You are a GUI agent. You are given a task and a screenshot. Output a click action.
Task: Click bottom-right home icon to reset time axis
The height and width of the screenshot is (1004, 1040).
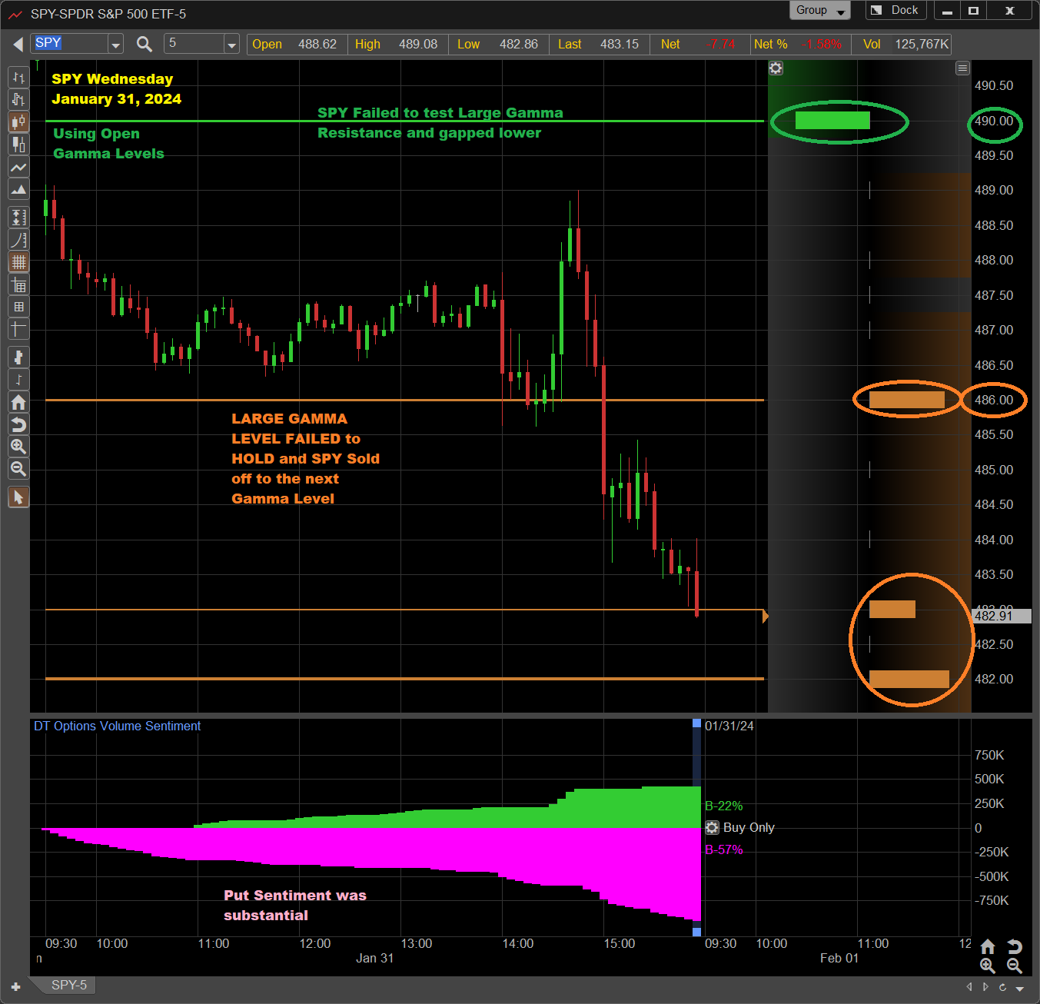point(988,947)
